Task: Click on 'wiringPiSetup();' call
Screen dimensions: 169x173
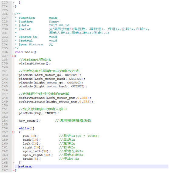Action: coord(35,64)
